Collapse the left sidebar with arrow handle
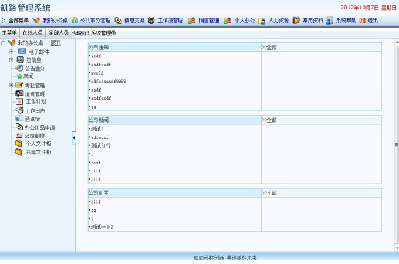The height and width of the screenshot is (264, 399). tap(74, 137)
